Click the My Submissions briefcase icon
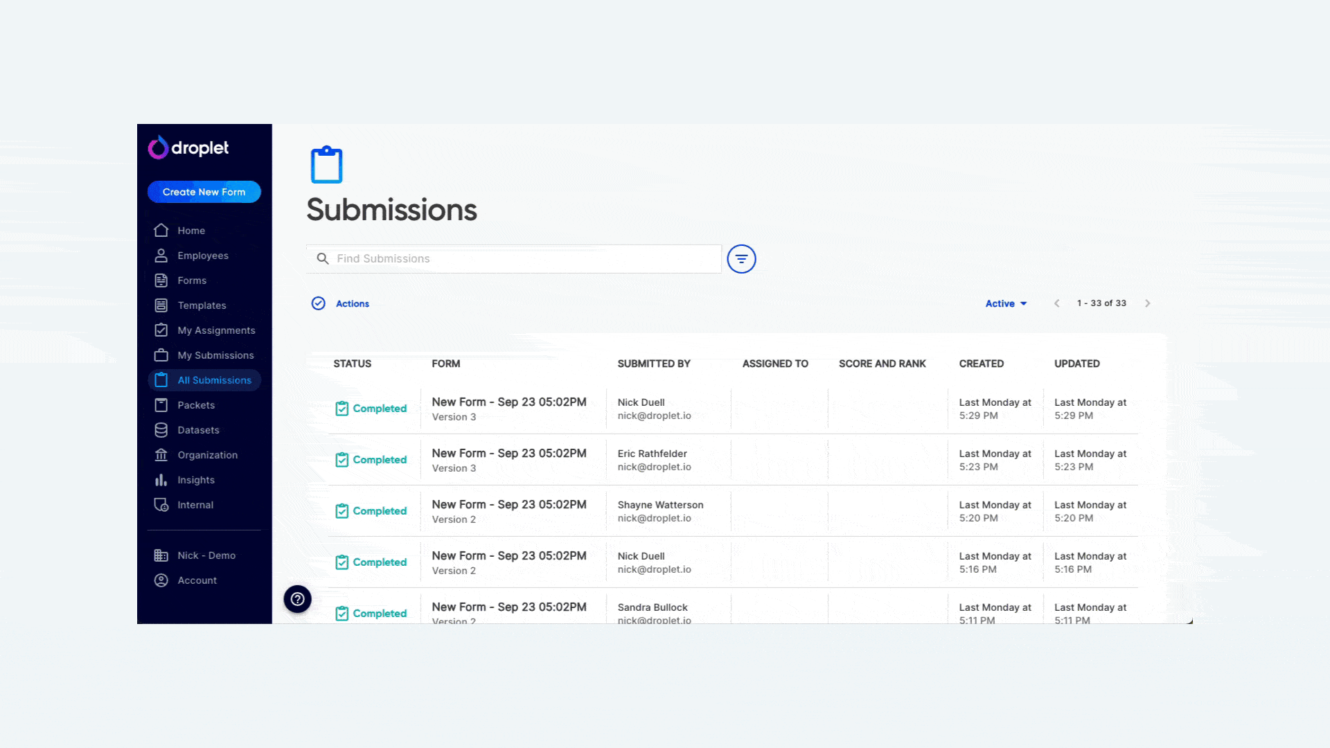This screenshot has height=748, width=1330. tap(161, 355)
